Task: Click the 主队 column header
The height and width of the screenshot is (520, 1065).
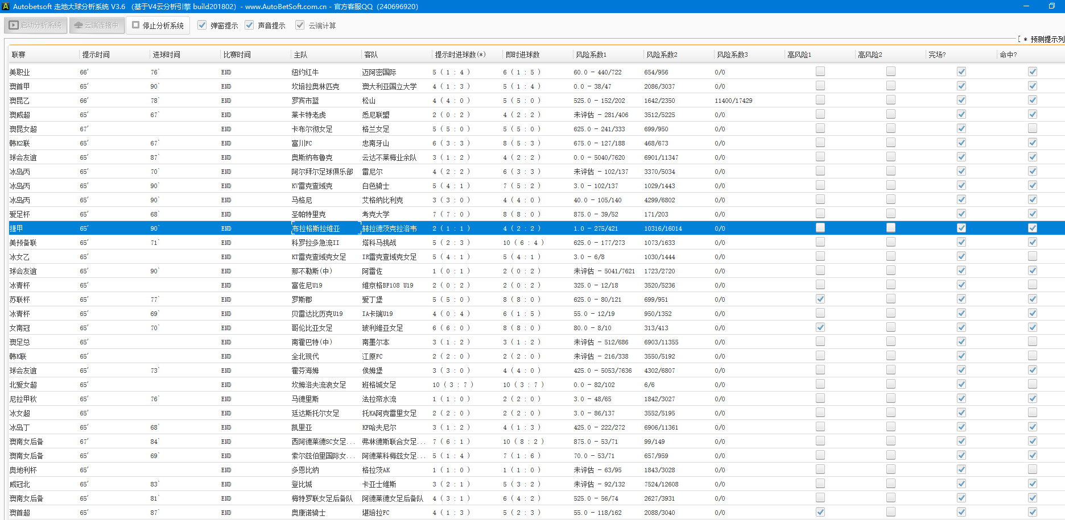Action: (300, 55)
